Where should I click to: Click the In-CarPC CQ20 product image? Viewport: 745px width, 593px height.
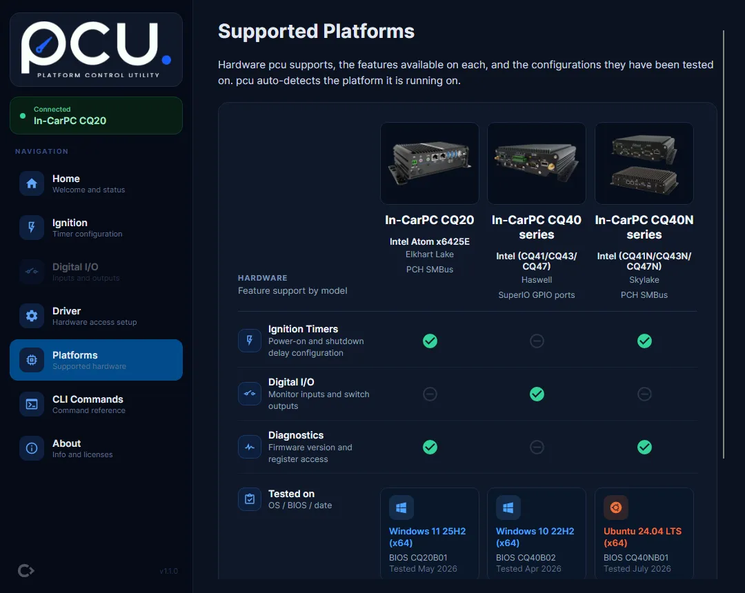tap(430, 163)
